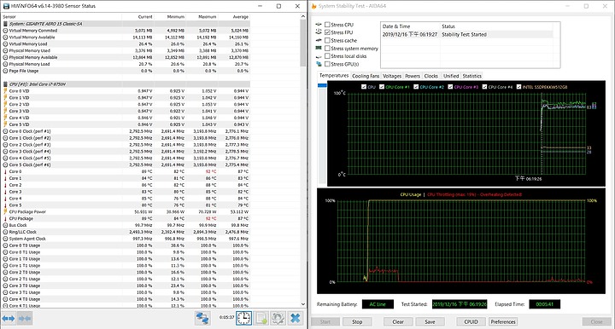Click the Clear button in AIDA64

[x=398, y=321]
